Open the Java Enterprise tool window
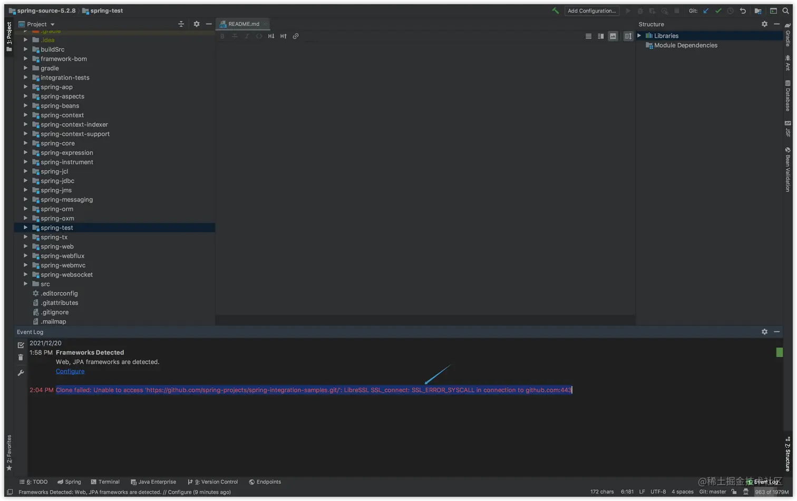This screenshot has height=501, width=797. 153,482
